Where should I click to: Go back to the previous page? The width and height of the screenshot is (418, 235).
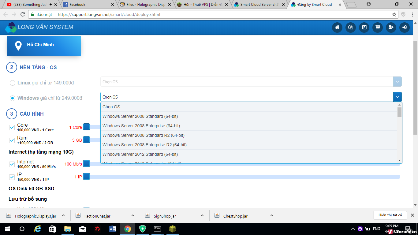coord(6,14)
